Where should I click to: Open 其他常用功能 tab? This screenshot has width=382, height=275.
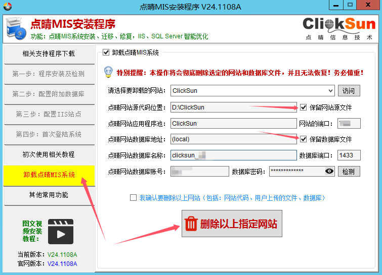pyautogui.click(x=49, y=195)
